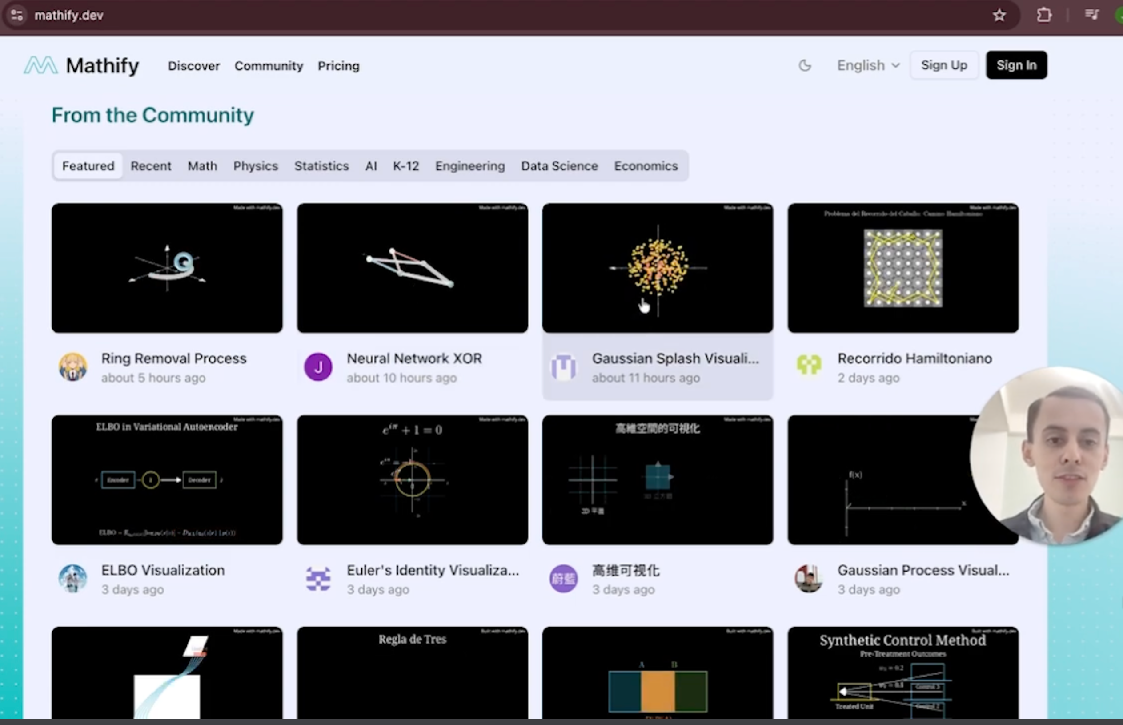Click the Sign Up button

(944, 65)
